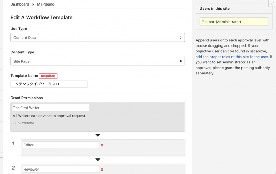Click the step number 1 label
The height and width of the screenshot is (174, 276).
[x=13, y=143]
